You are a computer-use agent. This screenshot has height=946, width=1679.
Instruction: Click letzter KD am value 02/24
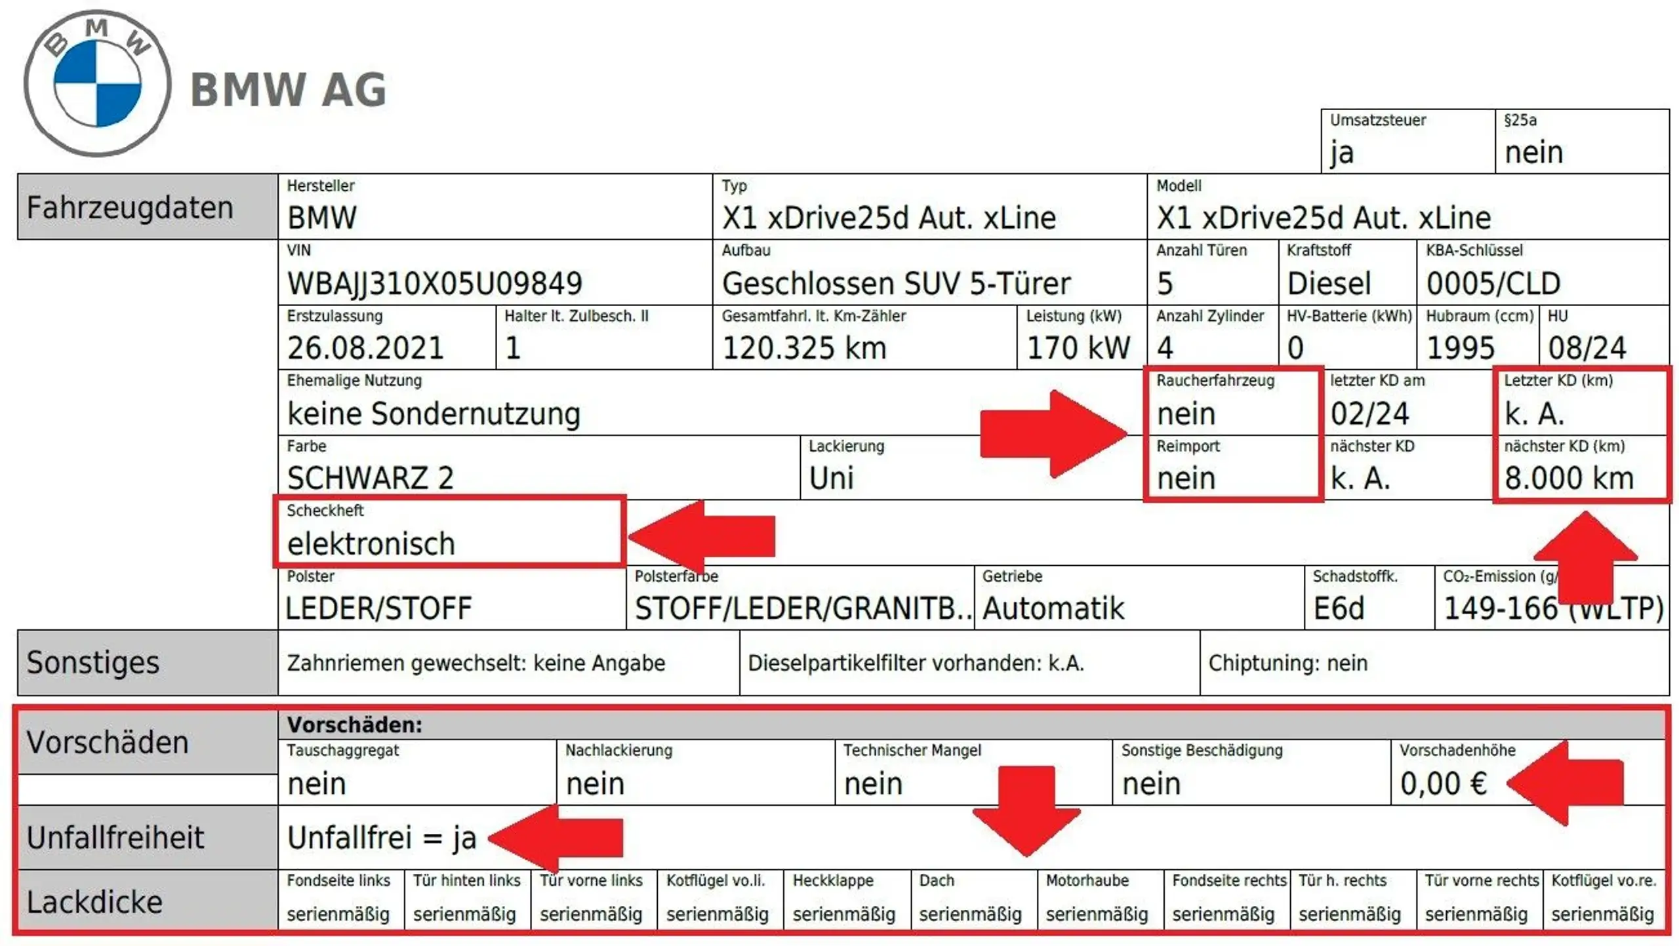pyautogui.click(x=1369, y=414)
